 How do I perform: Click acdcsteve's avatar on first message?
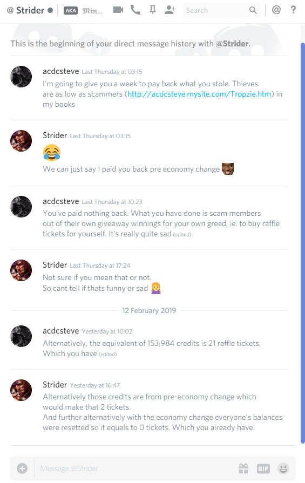(x=21, y=77)
